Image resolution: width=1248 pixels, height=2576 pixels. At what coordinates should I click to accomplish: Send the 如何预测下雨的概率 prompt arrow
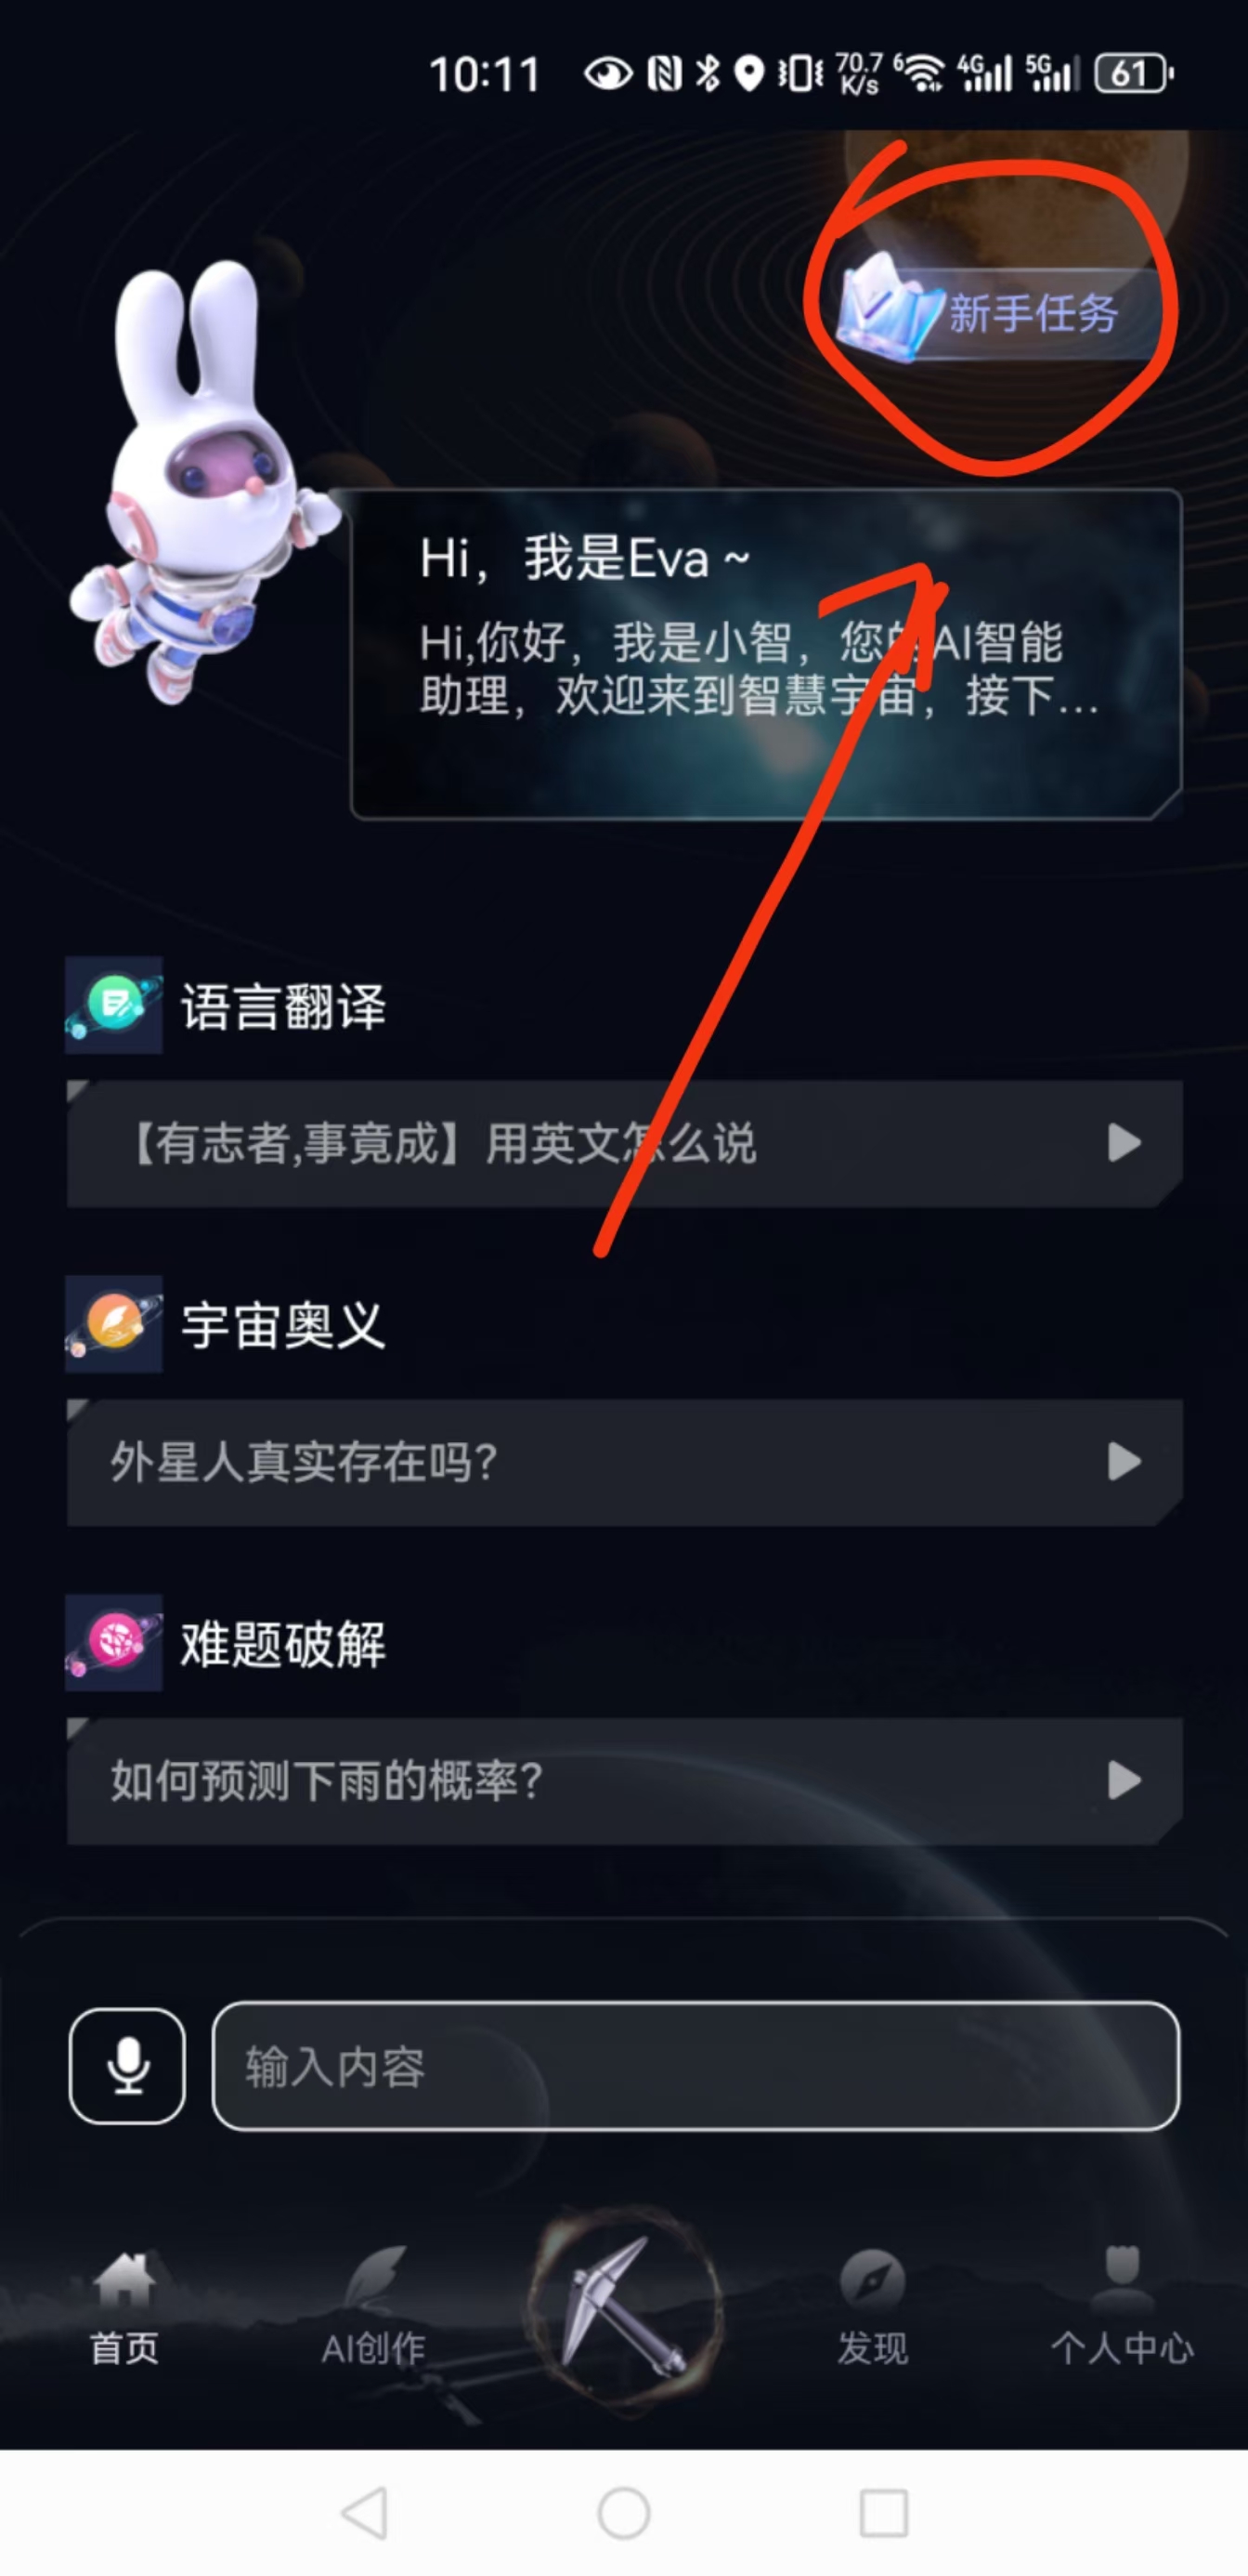1124,1780
